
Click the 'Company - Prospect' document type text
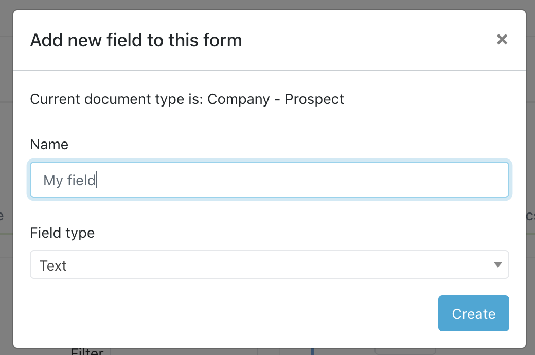point(276,99)
